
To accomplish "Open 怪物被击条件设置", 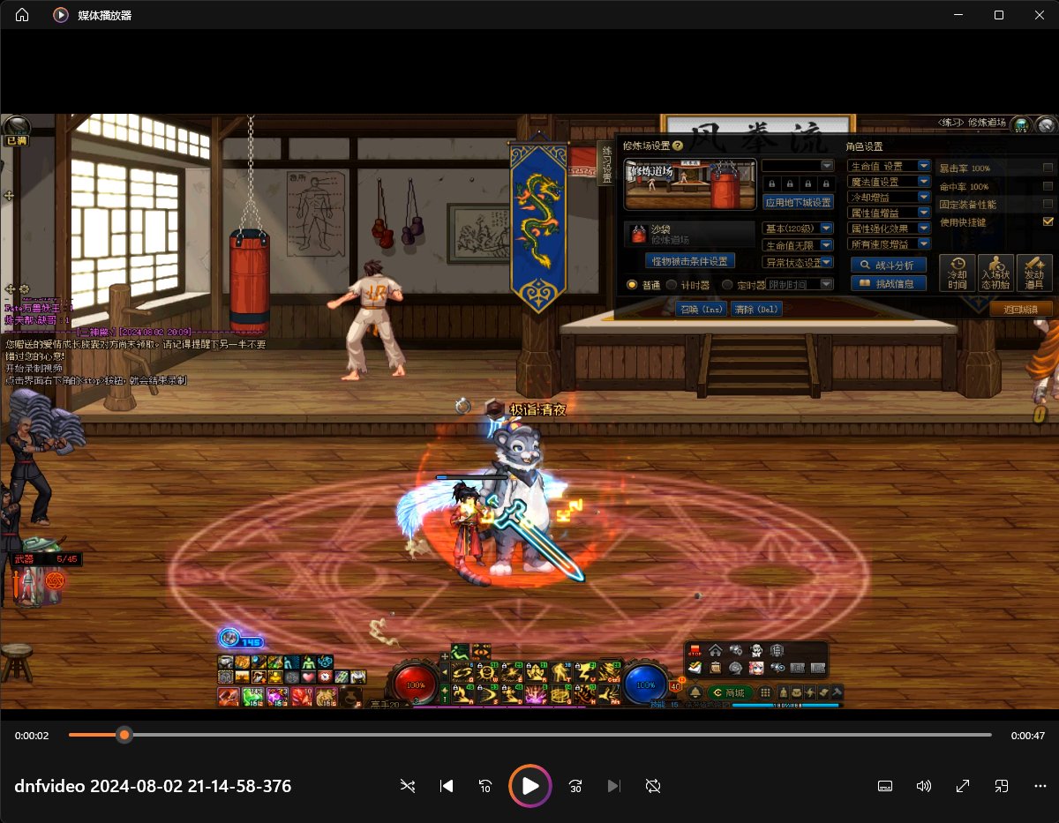I will 690,261.
